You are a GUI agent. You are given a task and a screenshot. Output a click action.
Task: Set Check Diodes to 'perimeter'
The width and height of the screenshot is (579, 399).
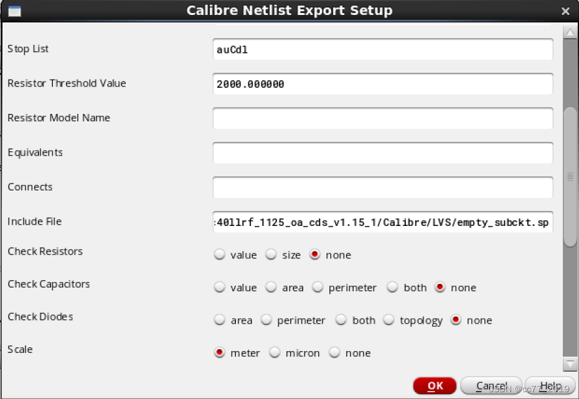[266, 321]
